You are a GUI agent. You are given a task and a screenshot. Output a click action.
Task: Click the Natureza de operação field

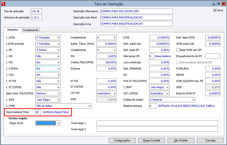click(36, 18)
